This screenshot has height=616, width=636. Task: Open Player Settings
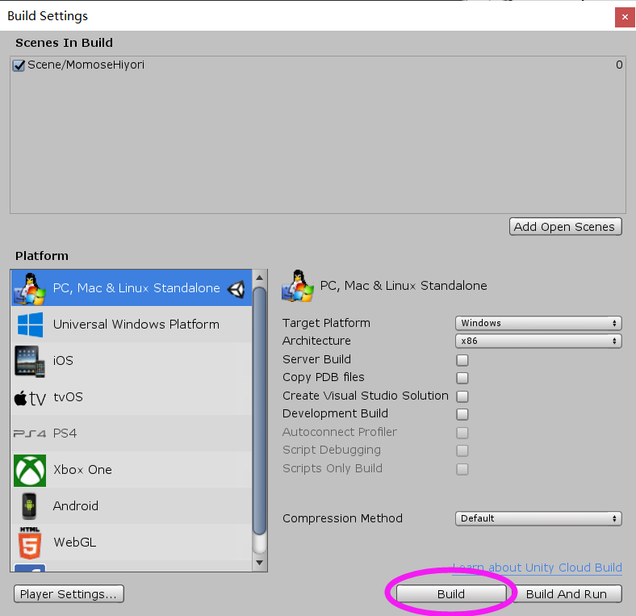[x=69, y=594]
